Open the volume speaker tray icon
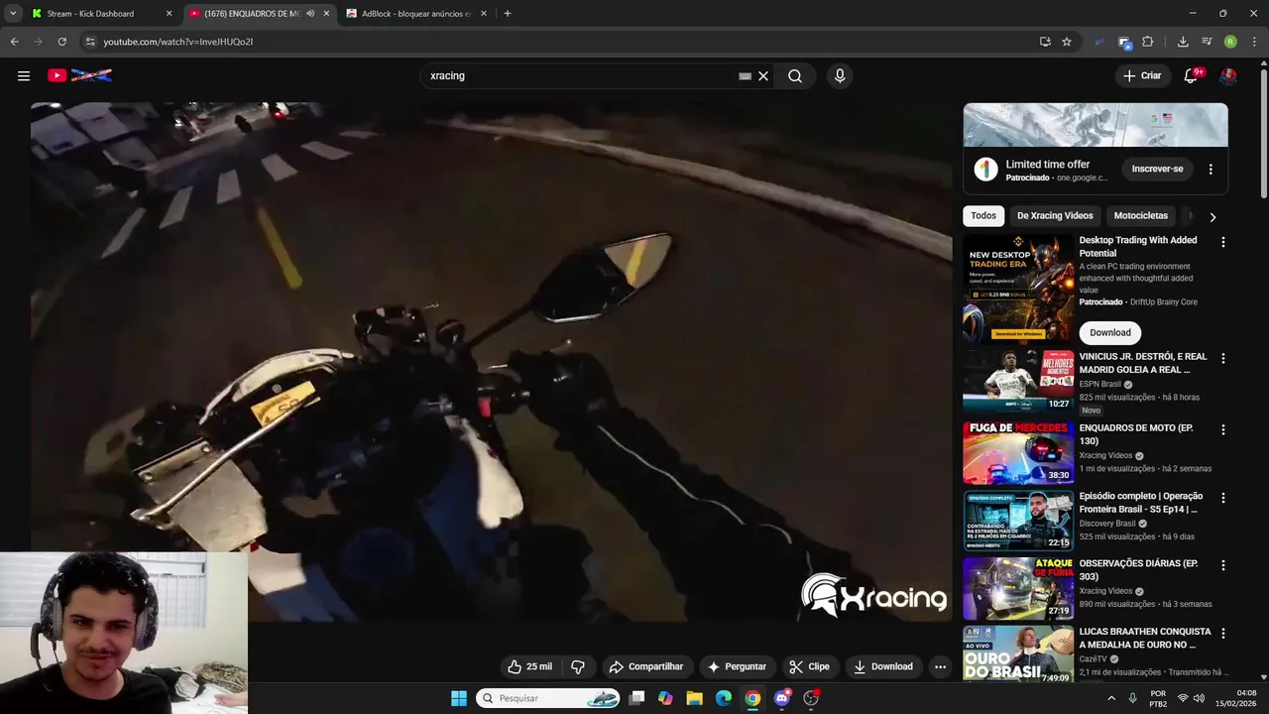The image size is (1269, 714). click(1199, 698)
